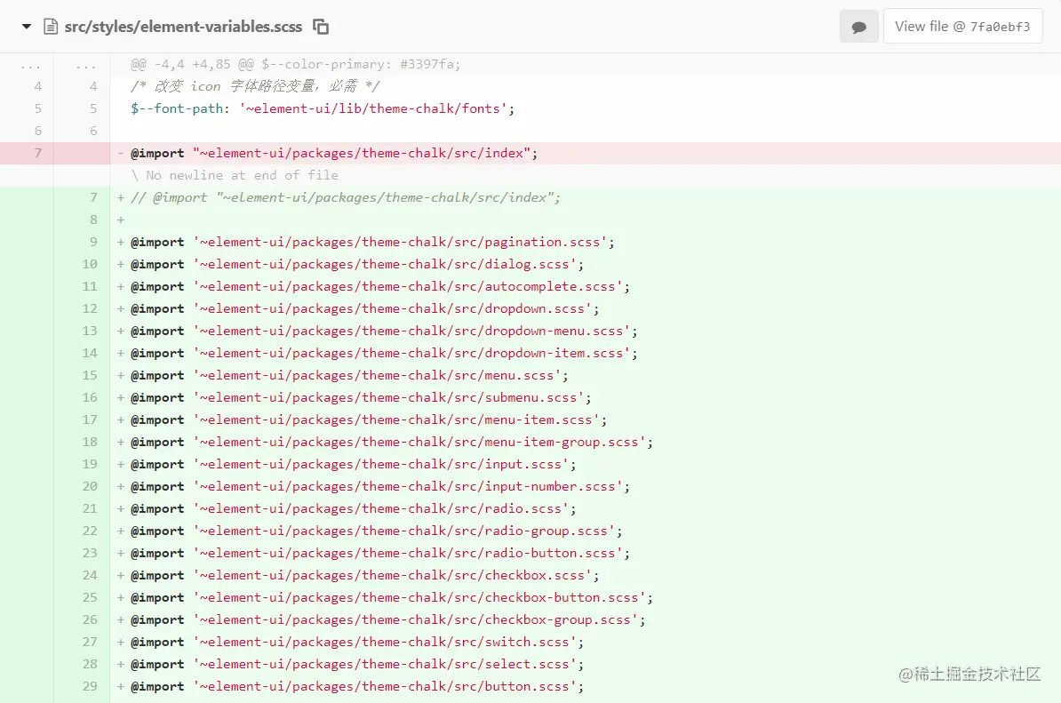This screenshot has height=703, width=1061.
Task: Expand hidden lines at the diff hunk header
Action: point(296,64)
